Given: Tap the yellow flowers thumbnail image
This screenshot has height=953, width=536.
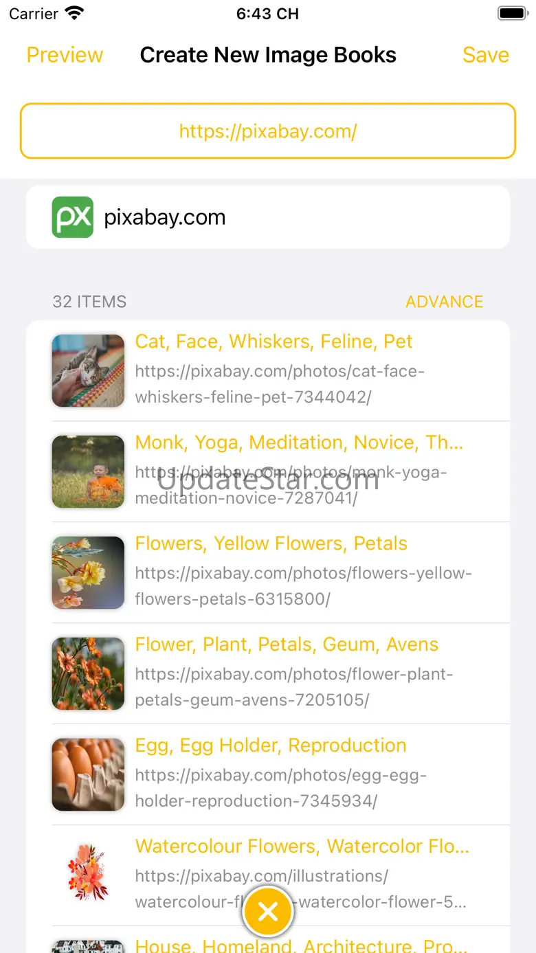Looking at the screenshot, I should [x=88, y=572].
